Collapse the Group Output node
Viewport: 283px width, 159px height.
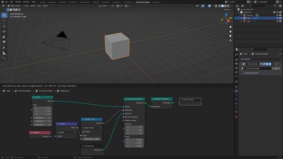(182, 100)
